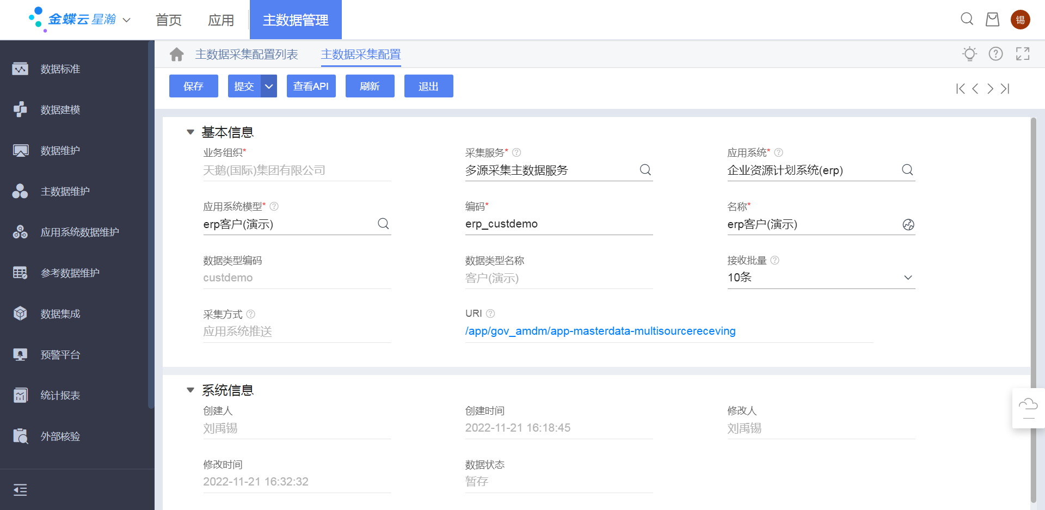Viewport: 1045px width, 510px height.
Task: Click the main form vertical scrollbar
Action: tap(1033, 310)
